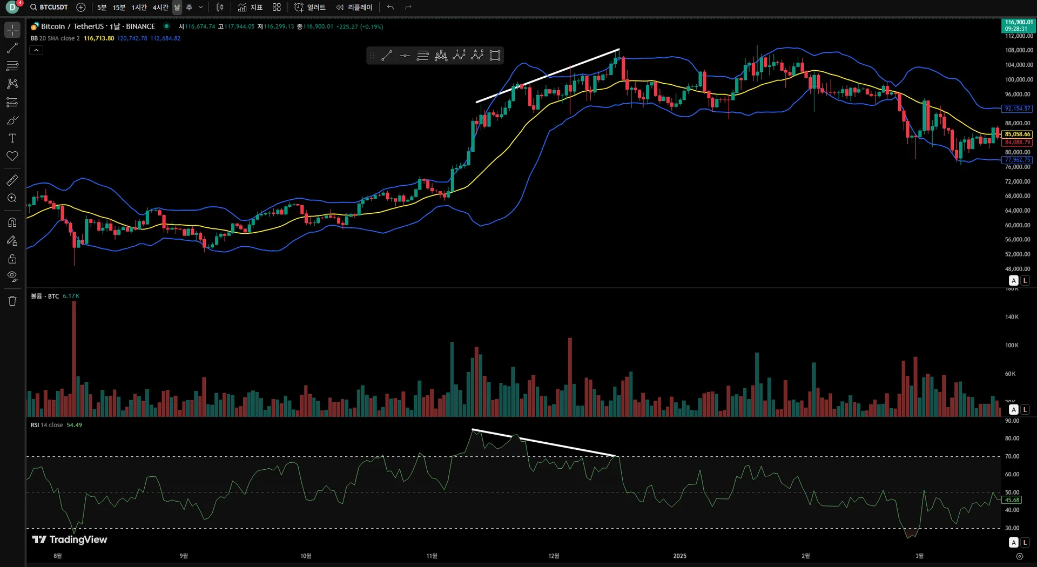Open the candlestick chart type menu
1037x567 pixels.
pos(220,7)
